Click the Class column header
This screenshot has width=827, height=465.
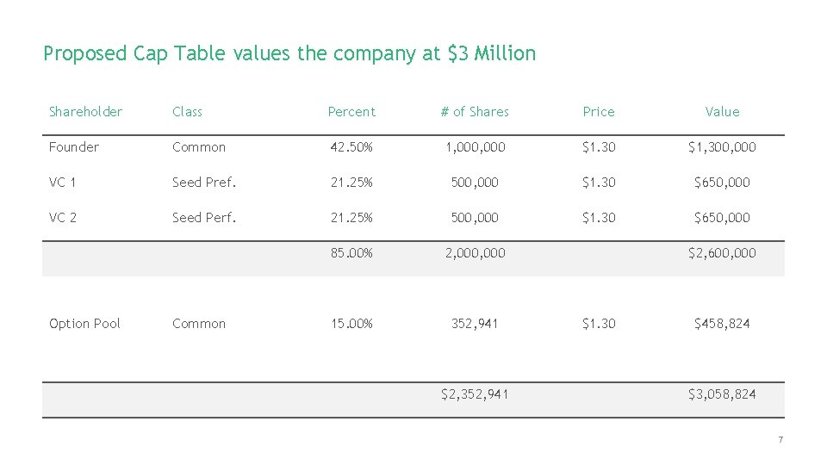(x=187, y=112)
